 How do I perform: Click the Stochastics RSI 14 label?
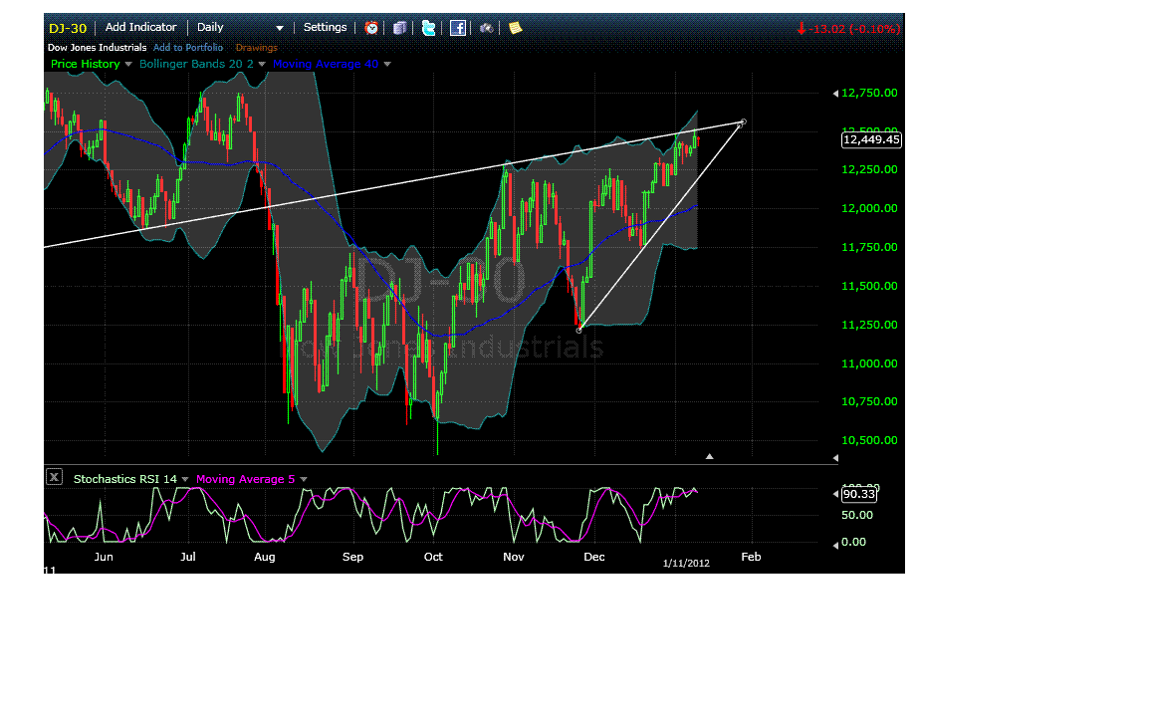pyautogui.click(x=125, y=479)
